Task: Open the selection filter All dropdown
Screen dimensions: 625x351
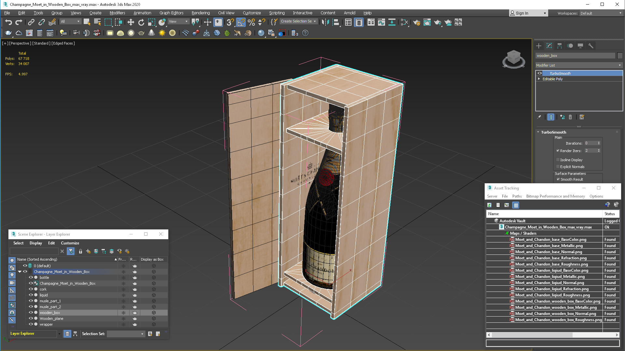Action: coord(70,21)
